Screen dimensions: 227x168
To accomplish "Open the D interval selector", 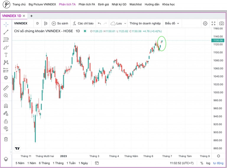I will click(38, 23).
